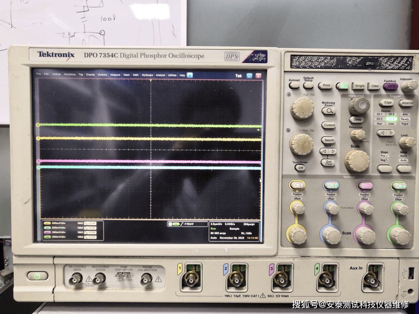Screen dimensions: 419x314
Task: Push the trigger Level knob
Action: [407, 142]
